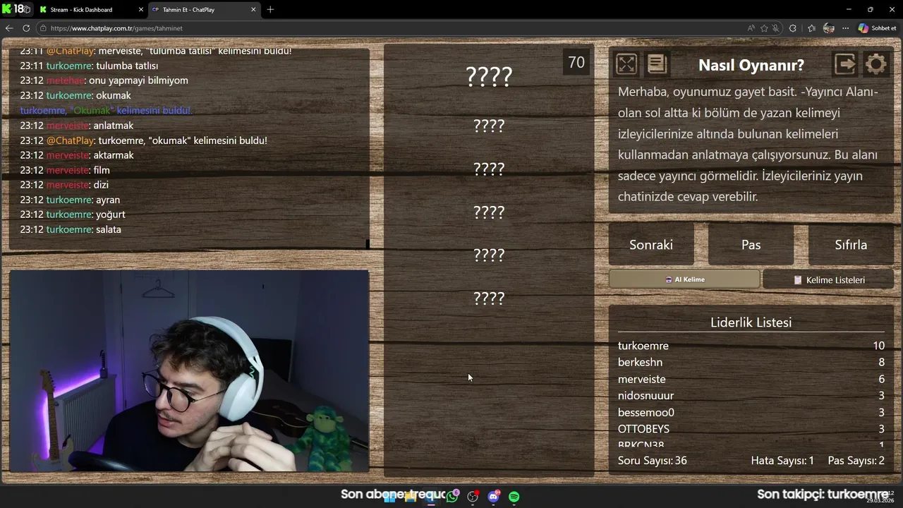The height and width of the screenshot is (508, 903).
Task: Open the Kick logo in the title bar
Action: (7, 9)
